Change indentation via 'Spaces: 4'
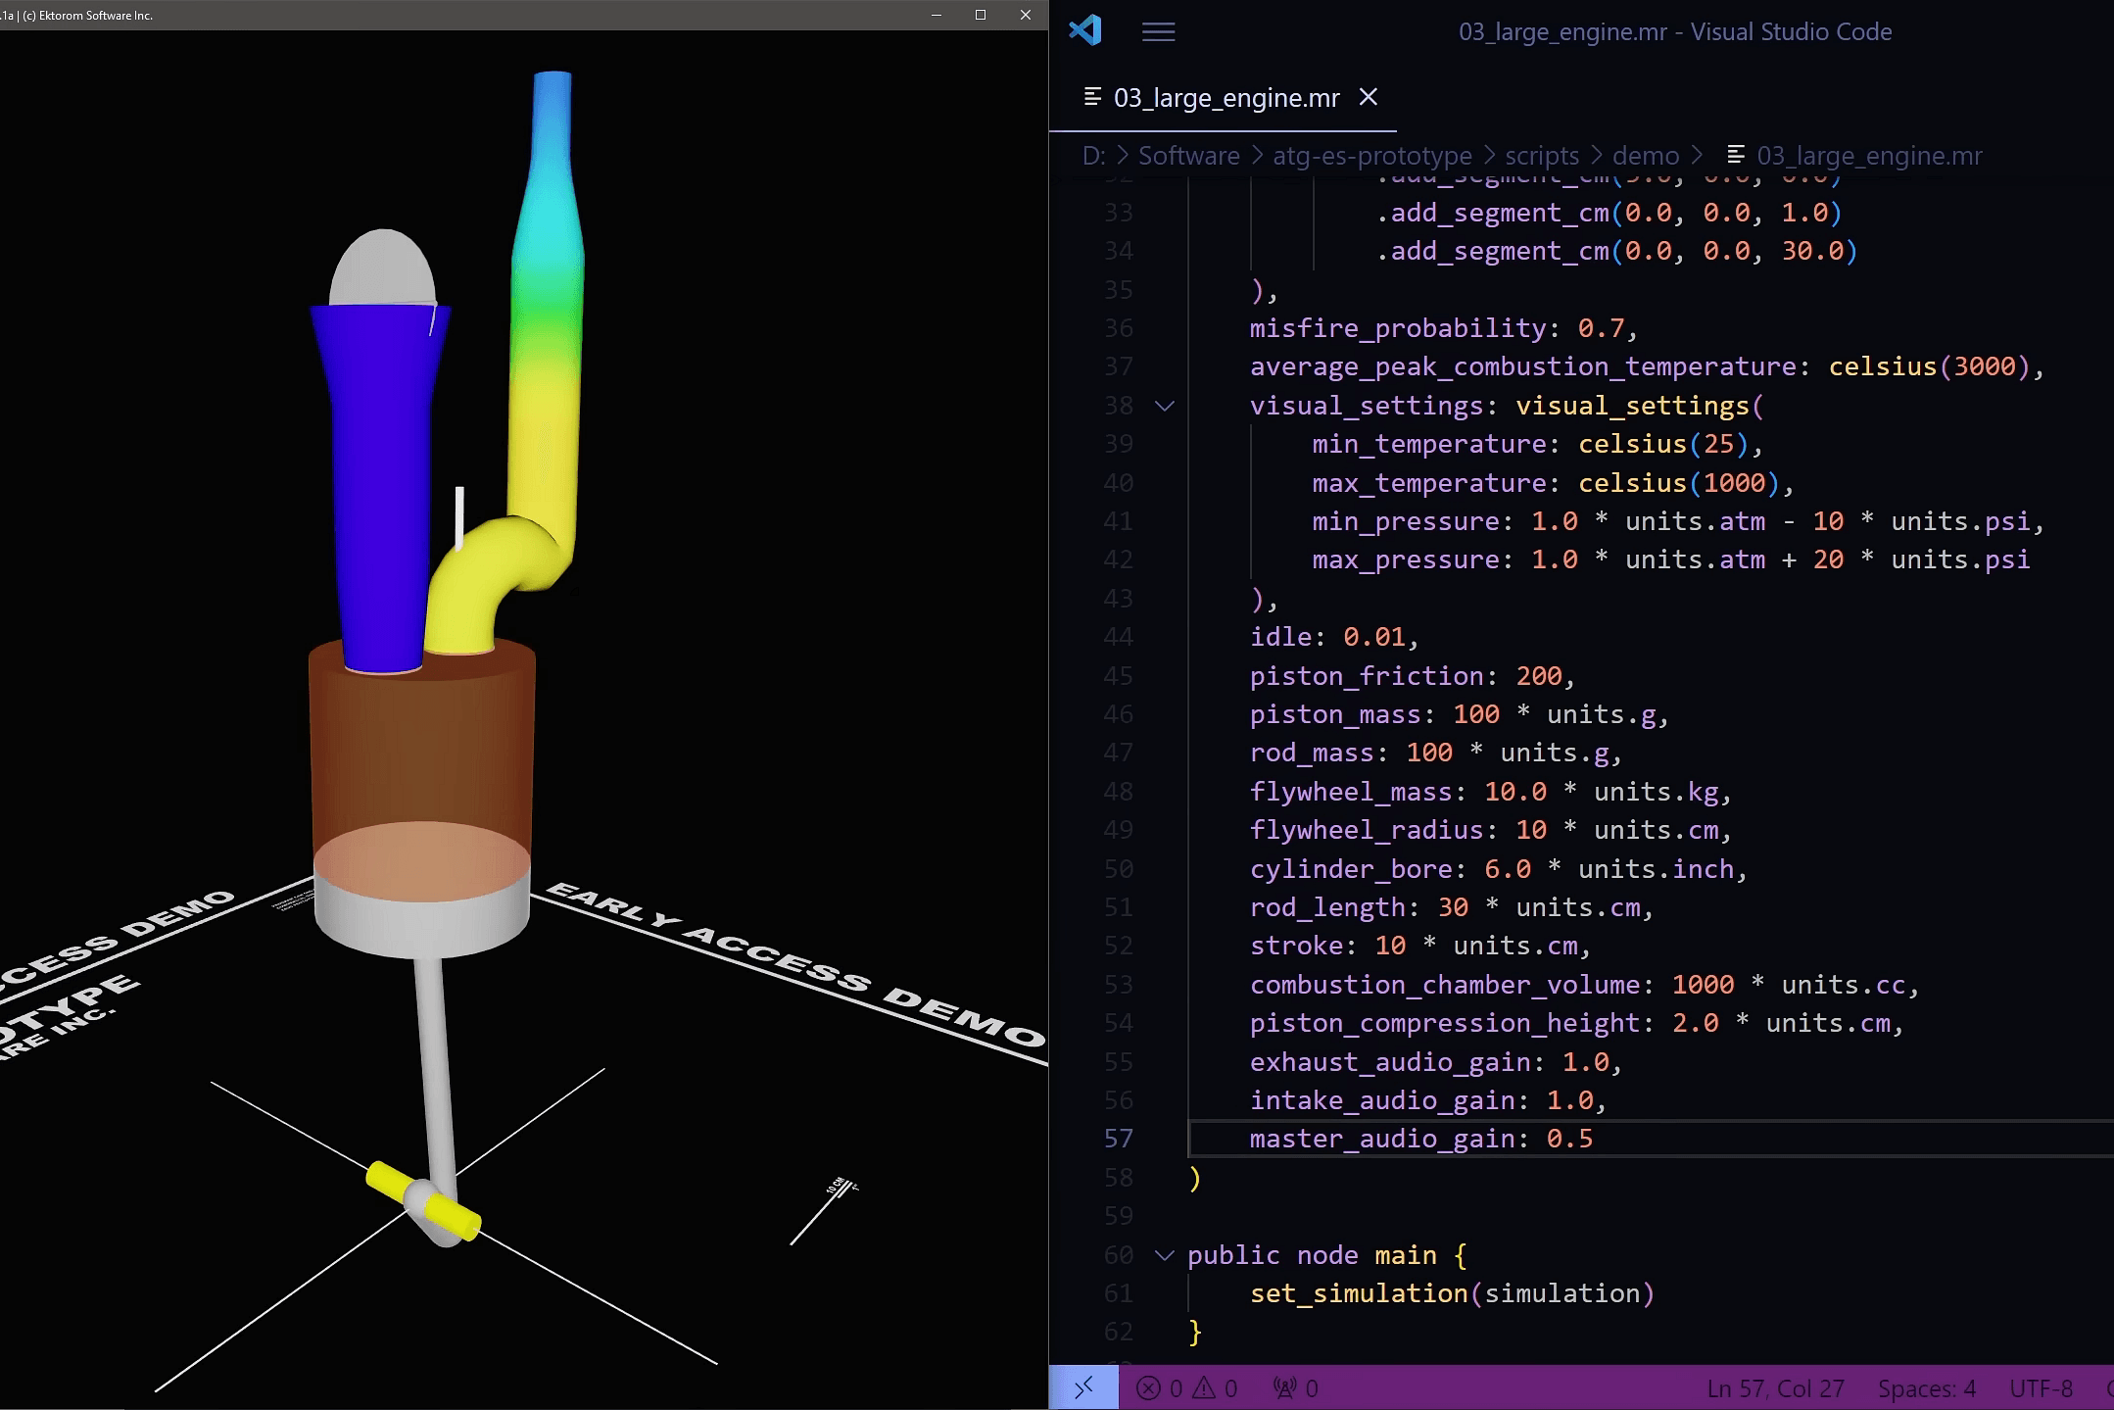The height and width of the screenshot is (1410, 2114). [1926, 1388]
